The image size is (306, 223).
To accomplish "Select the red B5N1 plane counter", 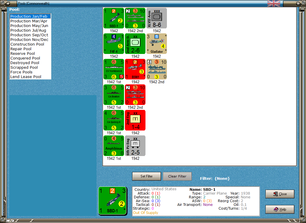I will [x=135, y=69].
